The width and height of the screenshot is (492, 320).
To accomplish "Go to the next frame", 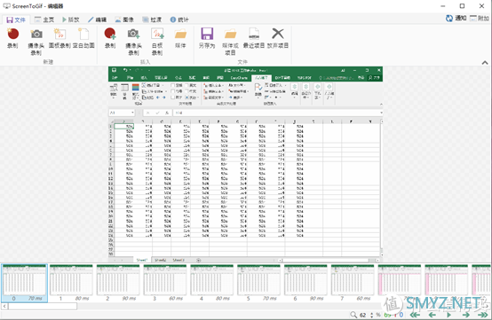I will click(x=466, y=315).
